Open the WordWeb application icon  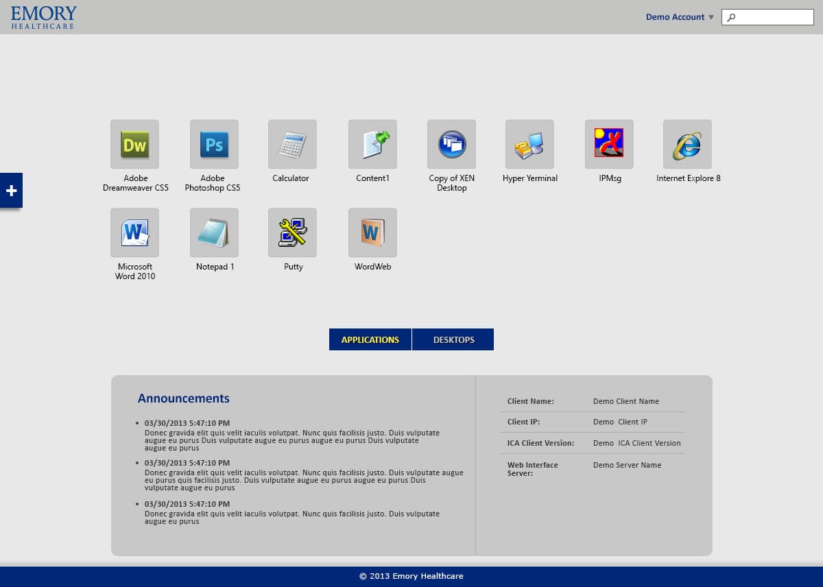point(372,232)
